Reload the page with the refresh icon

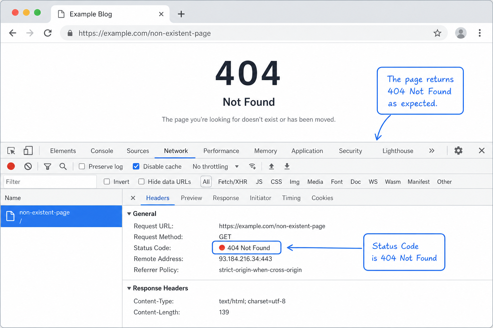point(48,33)
